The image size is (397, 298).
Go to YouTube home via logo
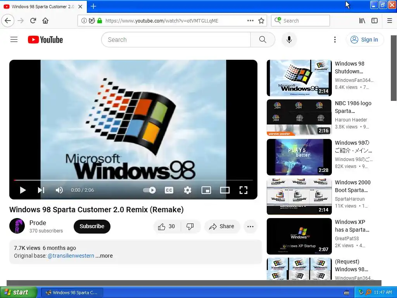coord(45,40)
